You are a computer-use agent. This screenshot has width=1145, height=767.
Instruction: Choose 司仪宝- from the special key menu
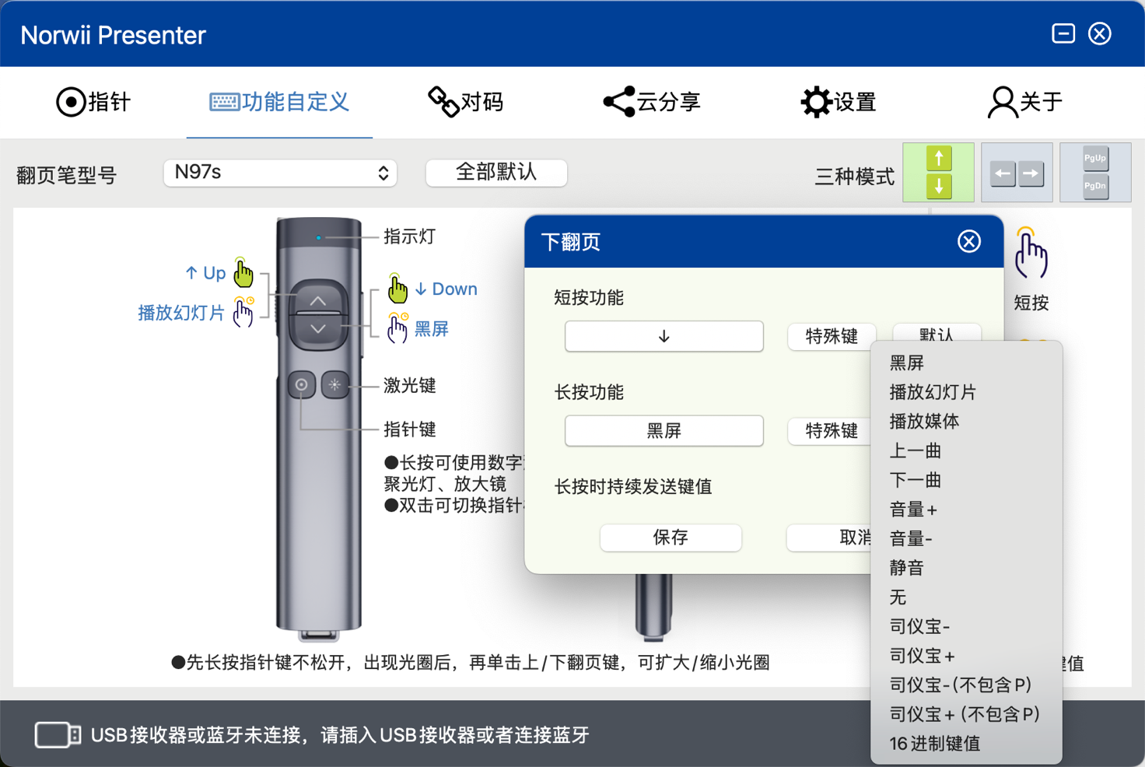(966, 626)
